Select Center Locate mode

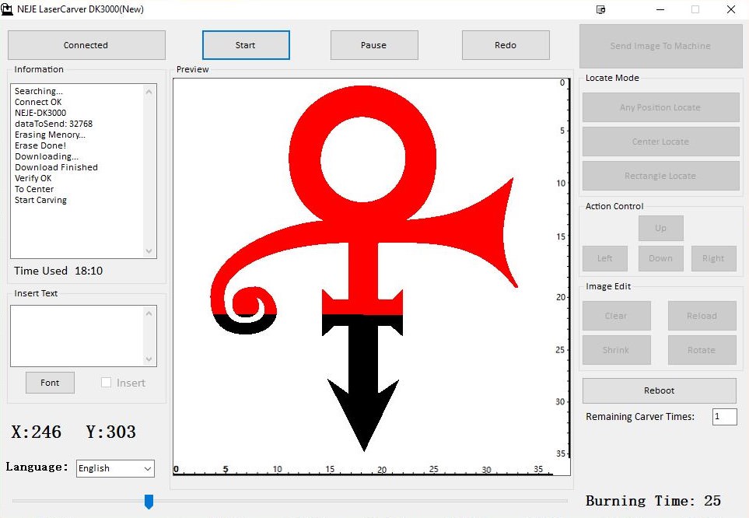click(x=660, y=142)
